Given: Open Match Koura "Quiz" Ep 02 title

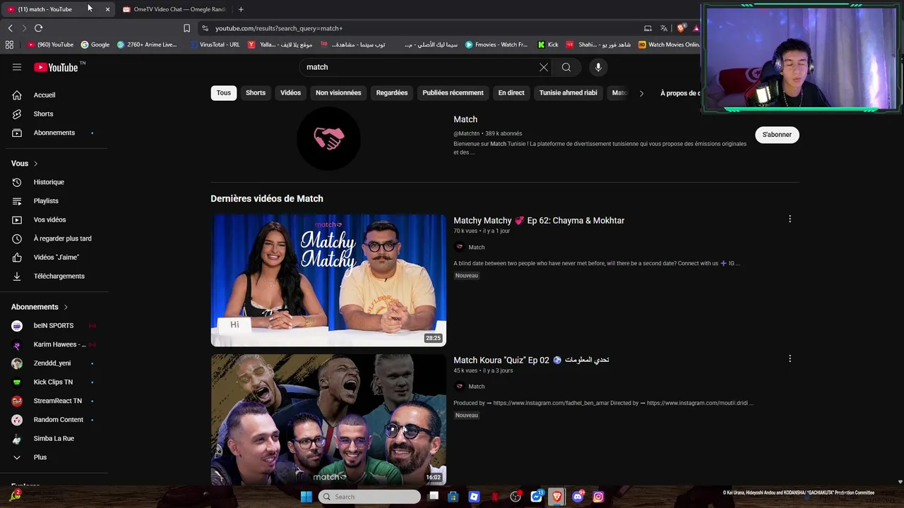Looking at the screenshot, I should point(531,360).
